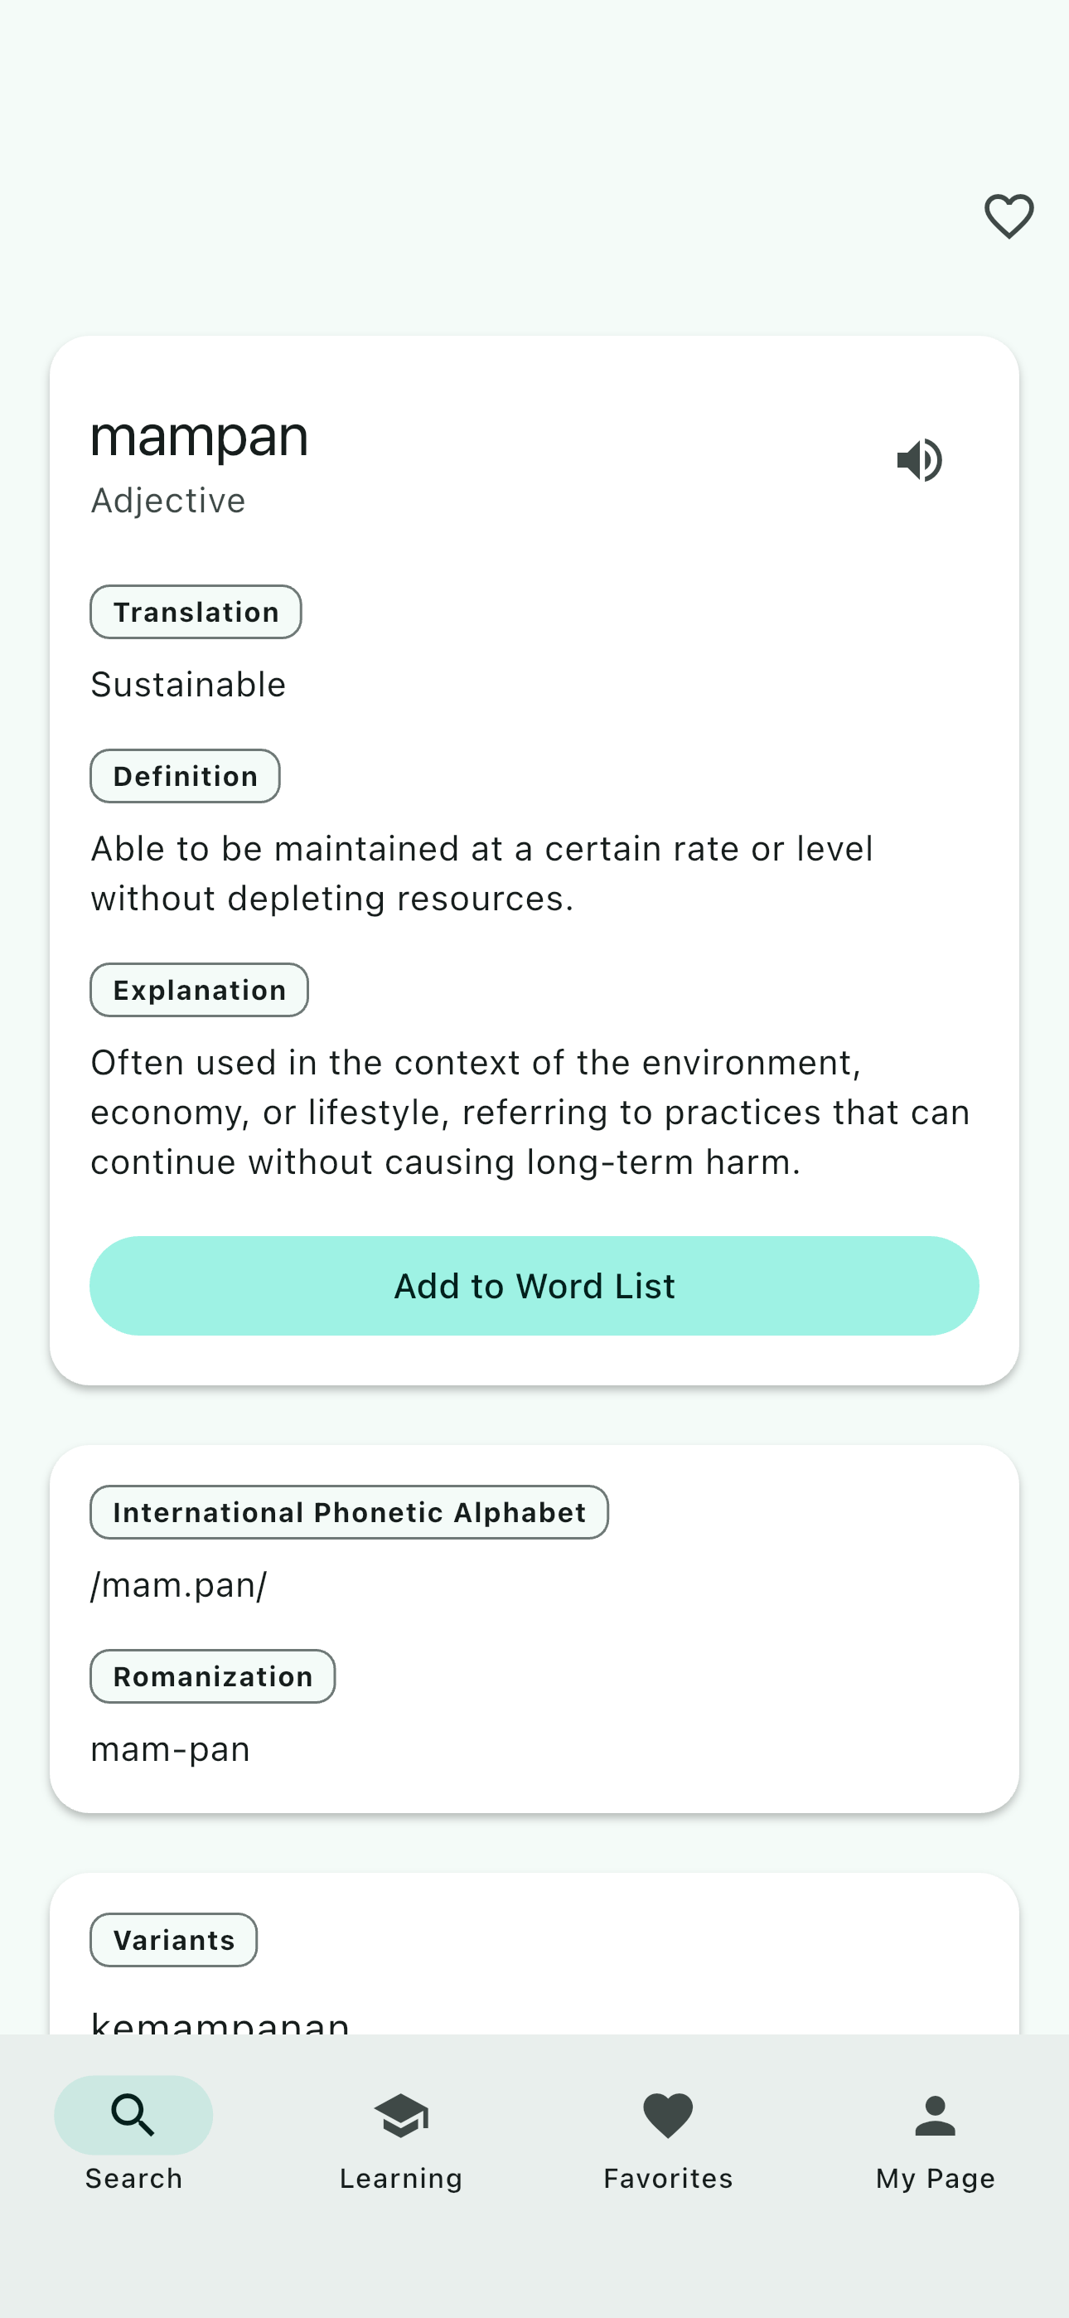Select the Explanation label chip

tap(199, 990)
